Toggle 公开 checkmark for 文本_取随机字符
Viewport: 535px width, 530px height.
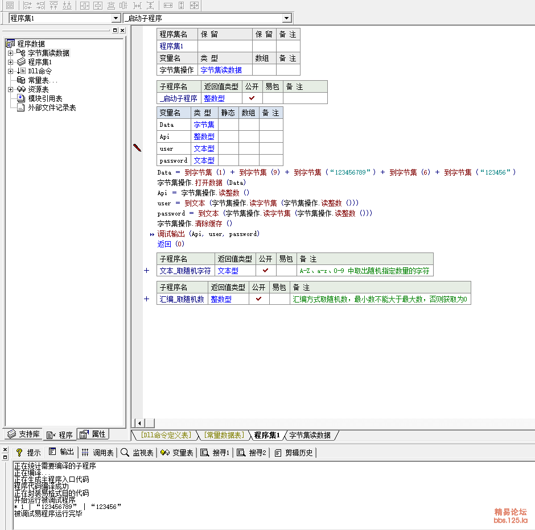(x=265, y=271)
